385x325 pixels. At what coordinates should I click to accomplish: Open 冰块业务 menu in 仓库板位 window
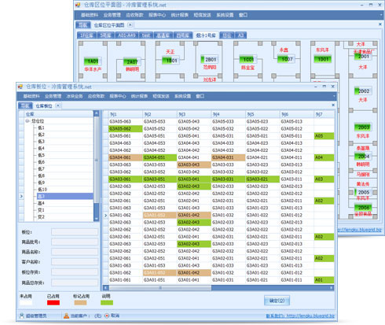tap(75, 96)
